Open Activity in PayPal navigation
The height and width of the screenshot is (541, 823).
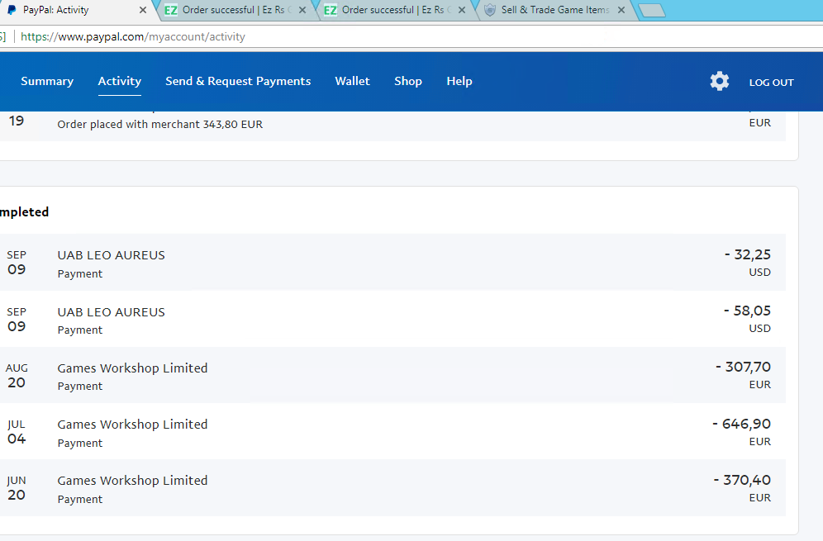click(x=120, y=81)
